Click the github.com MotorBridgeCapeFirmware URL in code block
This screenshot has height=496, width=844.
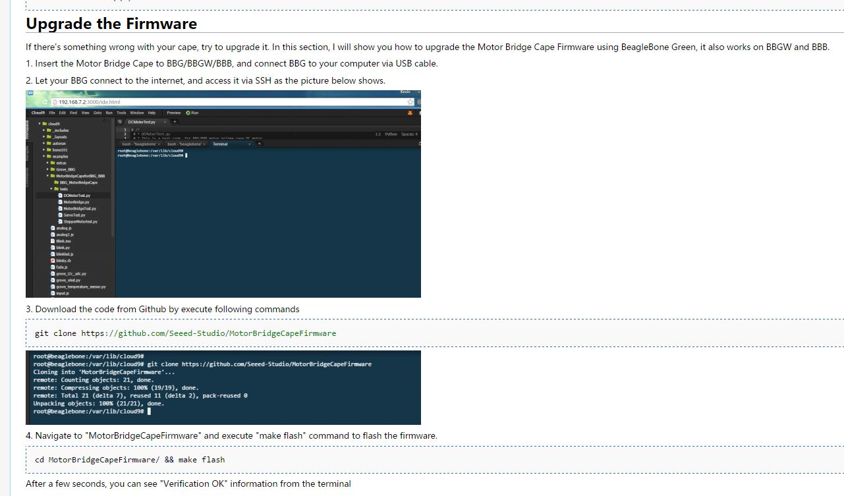[208, 333]
